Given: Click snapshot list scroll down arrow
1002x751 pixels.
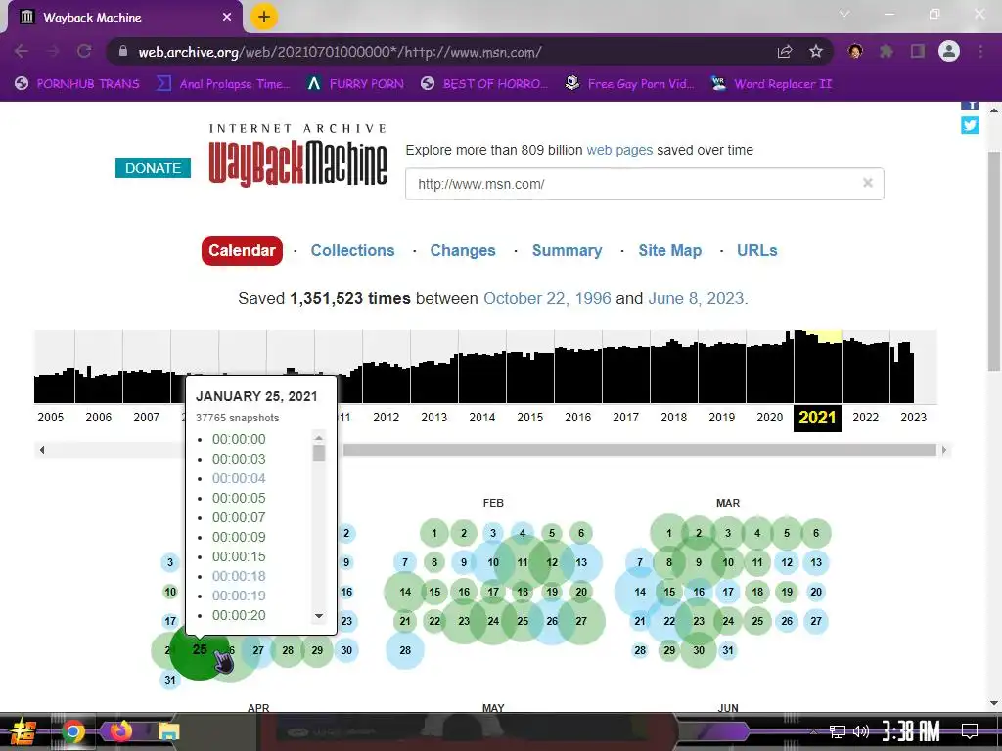Looking at the screenshot, I should click(319, 616).
